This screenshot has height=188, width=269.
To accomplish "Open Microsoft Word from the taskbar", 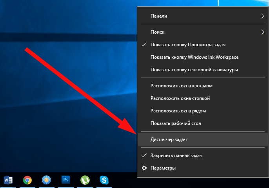I will click(8, 180).
